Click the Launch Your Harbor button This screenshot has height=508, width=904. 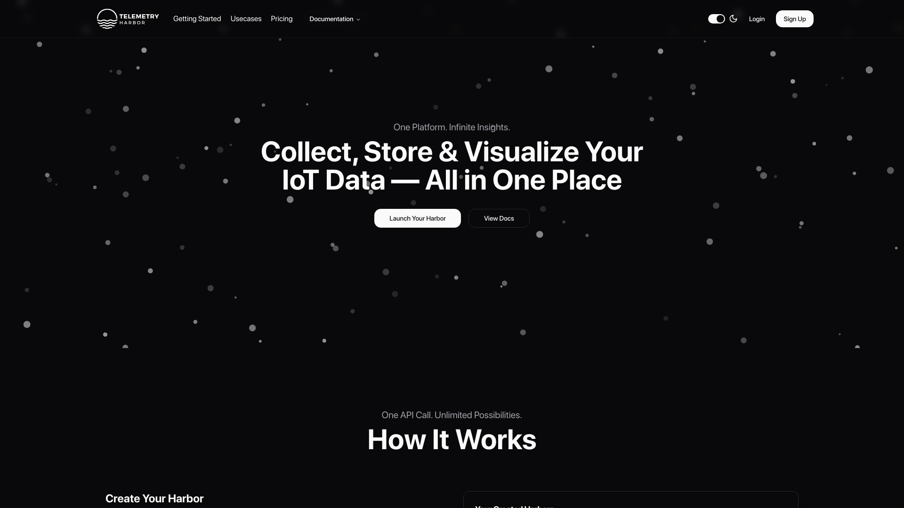[417, 218]
